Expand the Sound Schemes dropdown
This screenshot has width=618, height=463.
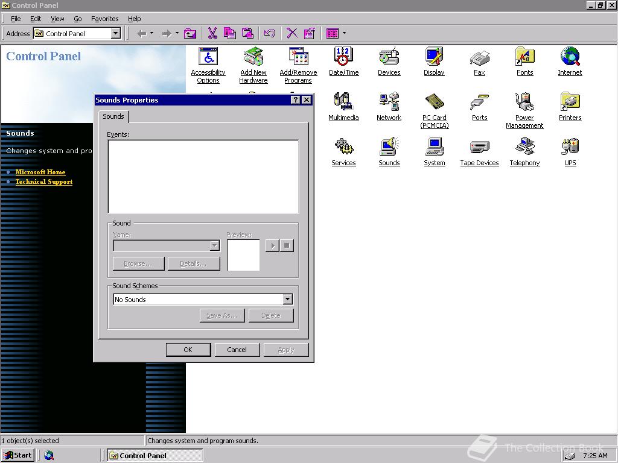click(x=287, y=300)
